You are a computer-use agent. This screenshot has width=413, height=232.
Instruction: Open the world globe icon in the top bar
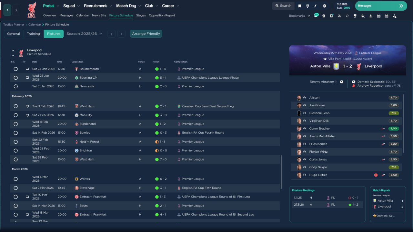tap(307, 6)
